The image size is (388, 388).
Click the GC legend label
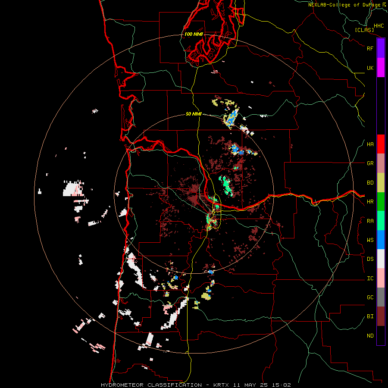click(x=370, y=297)
